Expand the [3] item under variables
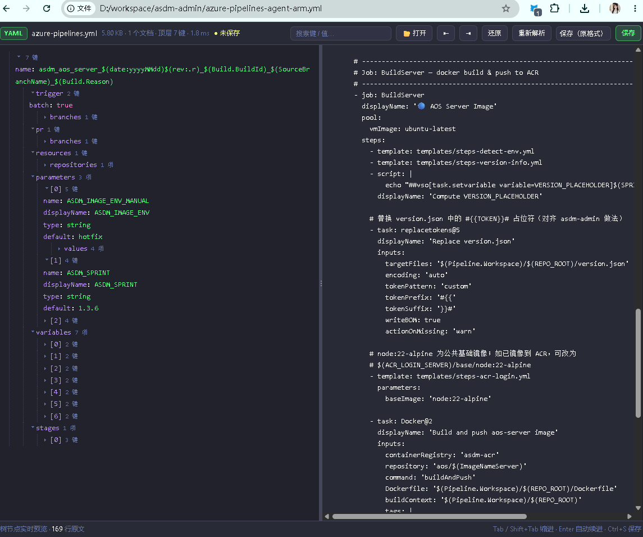The height and width of the screenshot is (537, 643). [x=45, y=380]
